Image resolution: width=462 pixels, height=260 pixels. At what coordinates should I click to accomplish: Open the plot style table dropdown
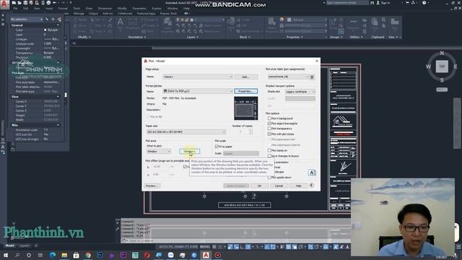coord(287,77)
